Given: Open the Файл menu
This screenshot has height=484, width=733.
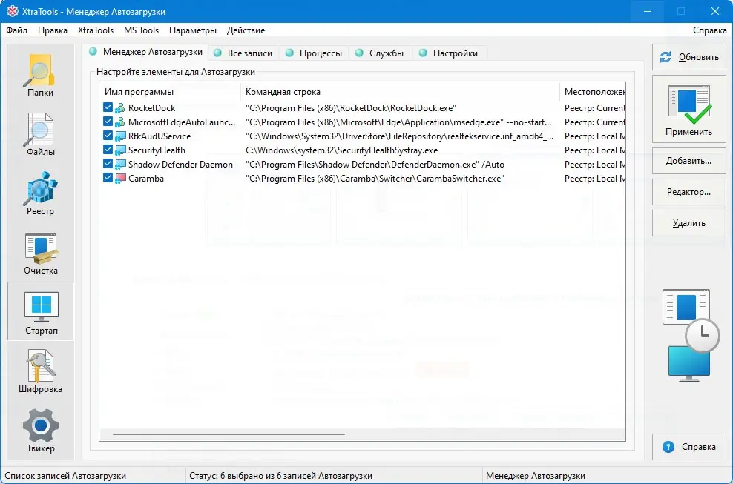Looking at the screenshot, I should [17, 30].
